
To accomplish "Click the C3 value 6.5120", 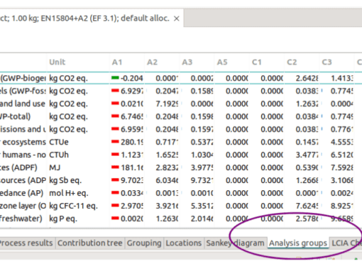I will point(342,155).
